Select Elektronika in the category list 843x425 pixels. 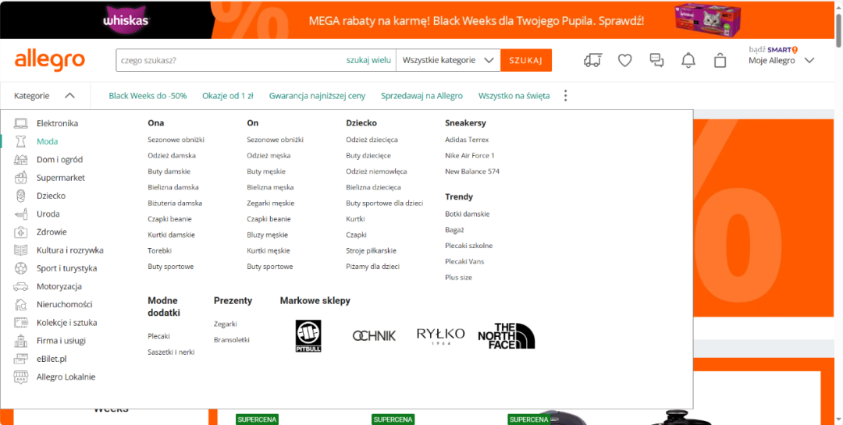point(57,123)
